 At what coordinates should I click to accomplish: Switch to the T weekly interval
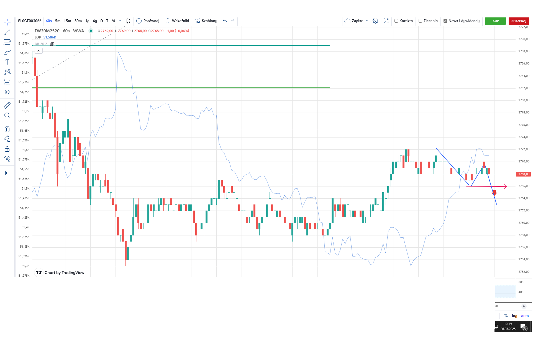click(x=107, y=21)
